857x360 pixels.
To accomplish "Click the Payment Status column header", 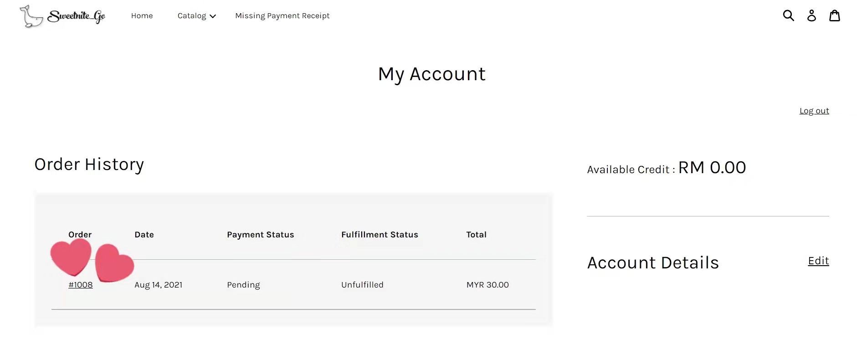I will [x=260, y=235].
